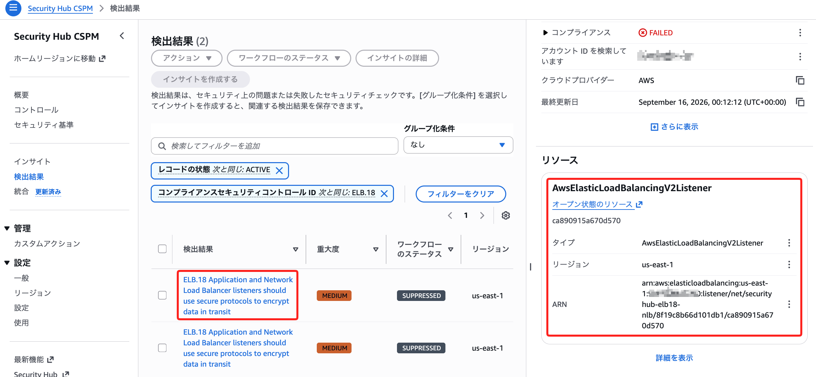Viewport: 816px width, 377px height.
Task: Remove the レコードの状態 ACTIVE filter
Action: (x=279, y=171)
